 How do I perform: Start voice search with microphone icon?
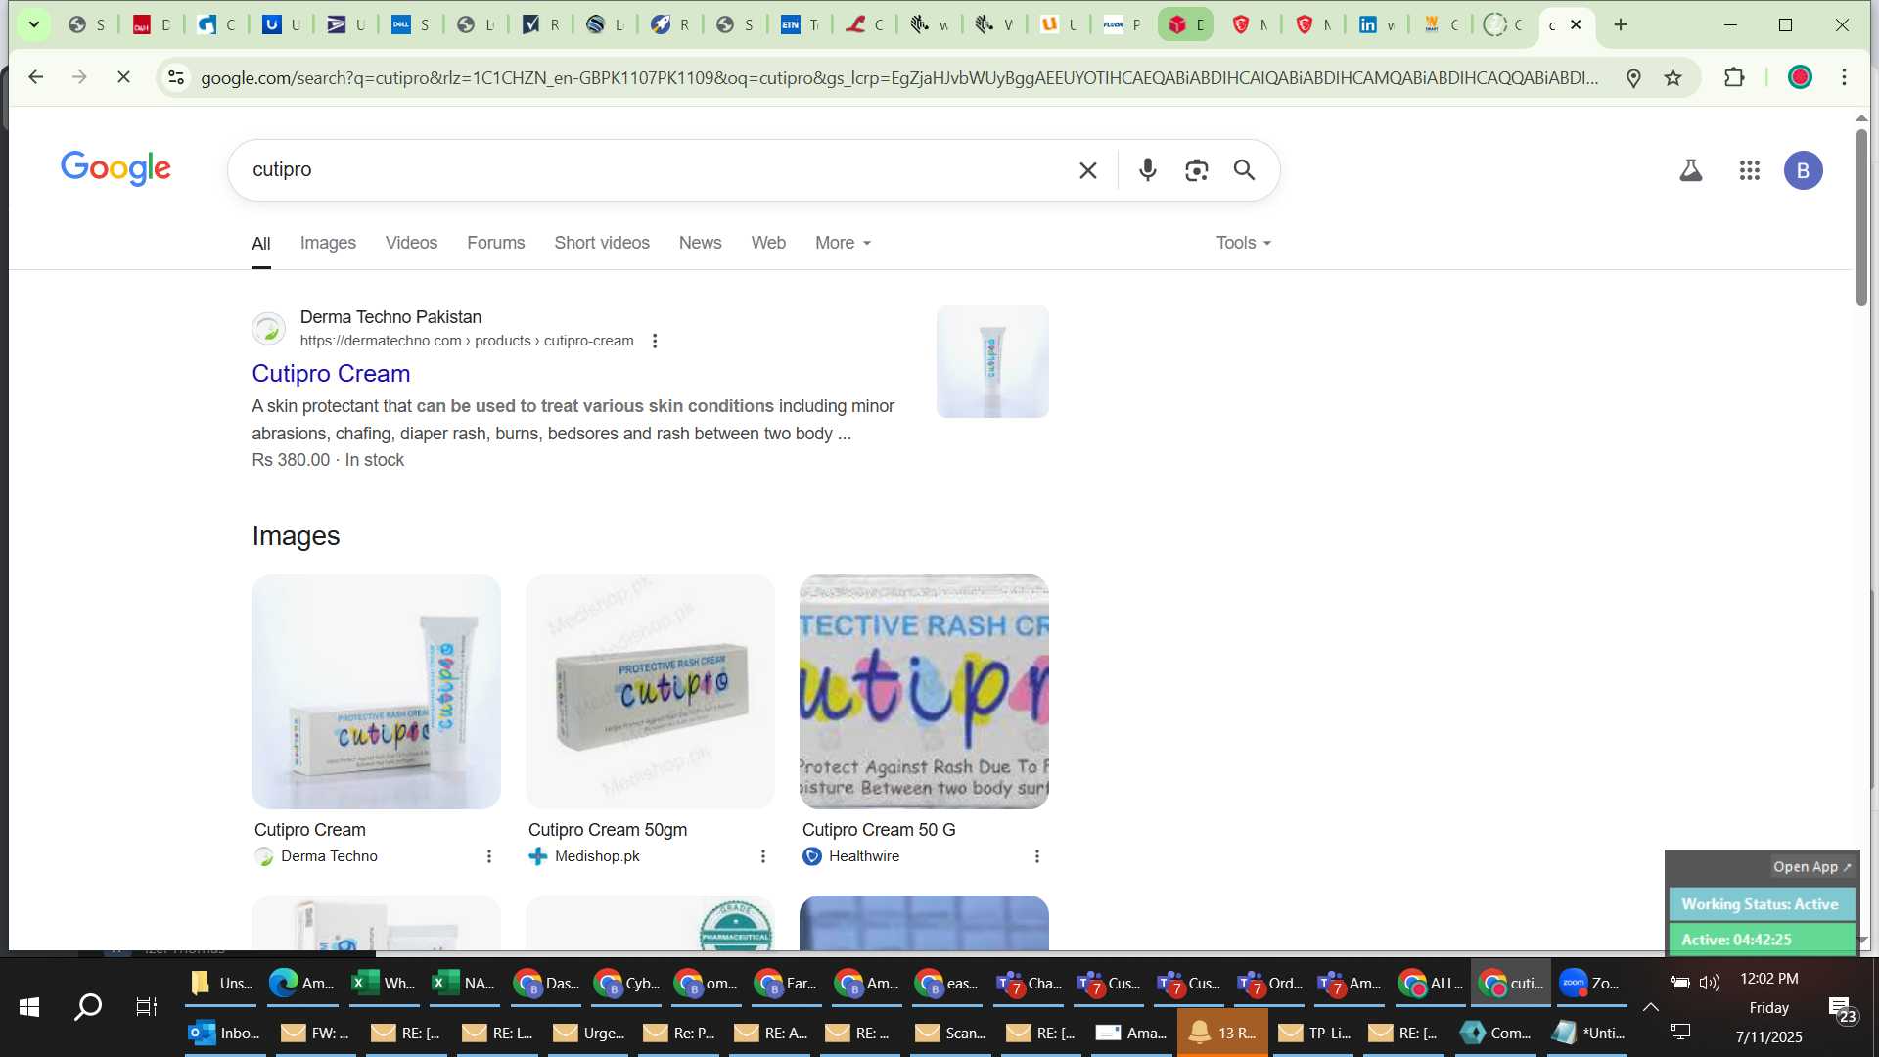pos(1147,170)
